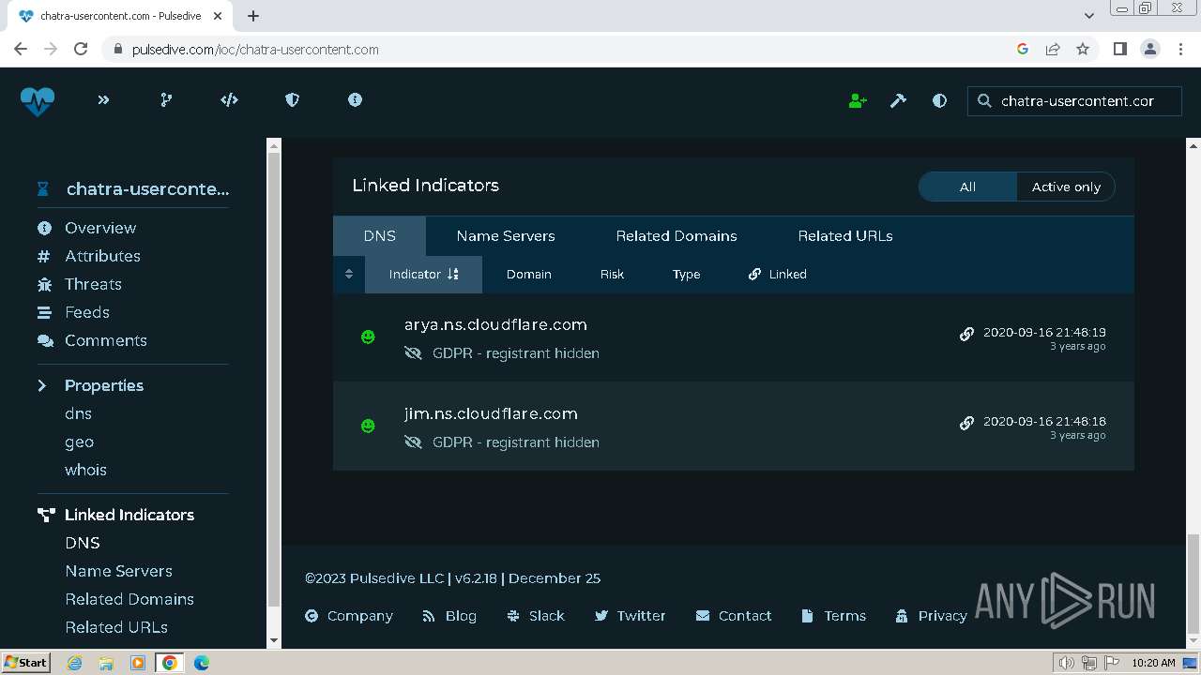Open the Related Domains tab
Viewport: 1201px width, 675px height.
pyautogui.click(x=677, y=236)
